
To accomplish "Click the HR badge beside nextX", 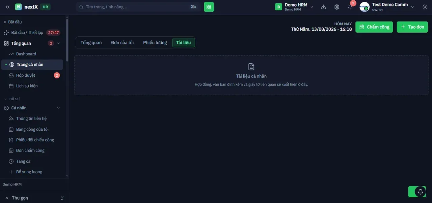I will click(x=45, y=7).
